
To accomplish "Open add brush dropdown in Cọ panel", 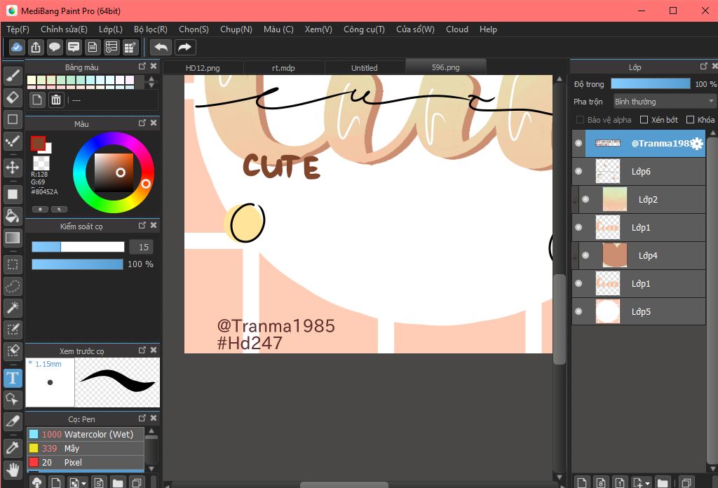I will (x=84, y=483).
